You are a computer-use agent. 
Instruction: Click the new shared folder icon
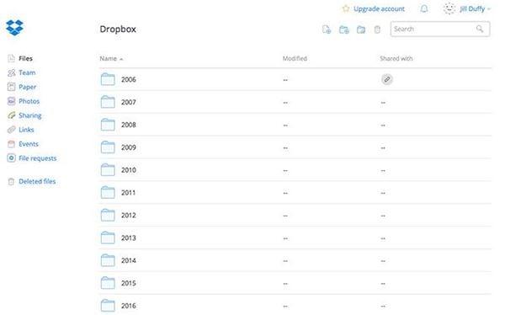click(344, 29)
